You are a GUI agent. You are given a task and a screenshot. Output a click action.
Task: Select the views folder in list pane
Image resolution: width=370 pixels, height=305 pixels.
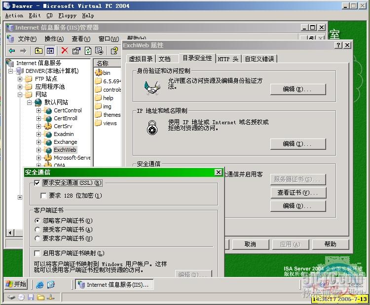tap(106, 123)
